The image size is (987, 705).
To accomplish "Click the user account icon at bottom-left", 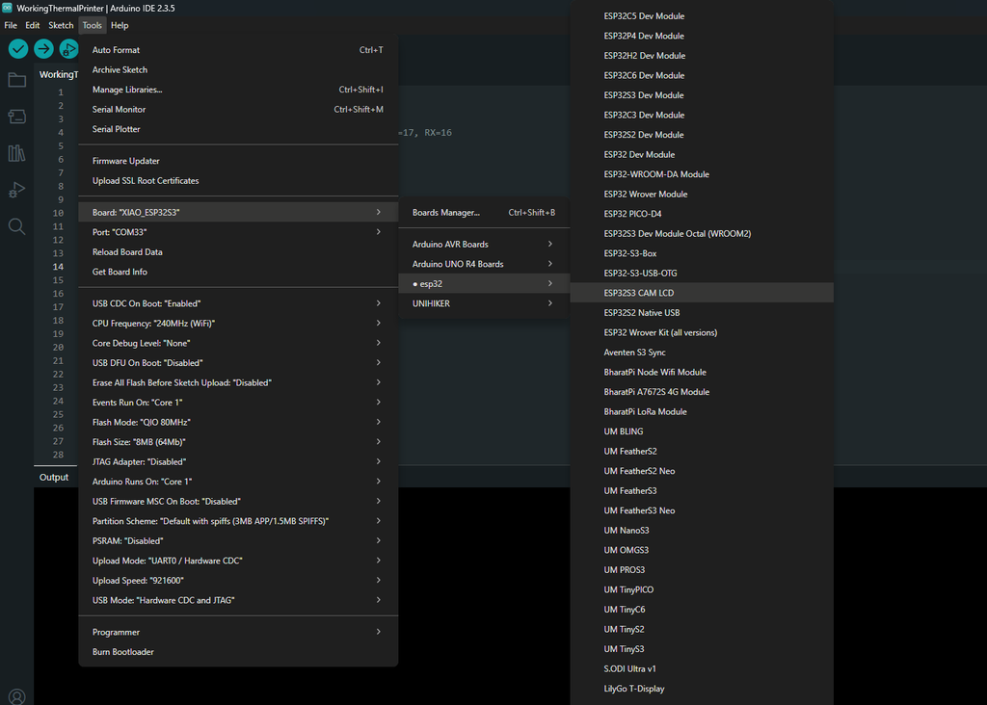I will pyautogui.click(x=16, y=696).
